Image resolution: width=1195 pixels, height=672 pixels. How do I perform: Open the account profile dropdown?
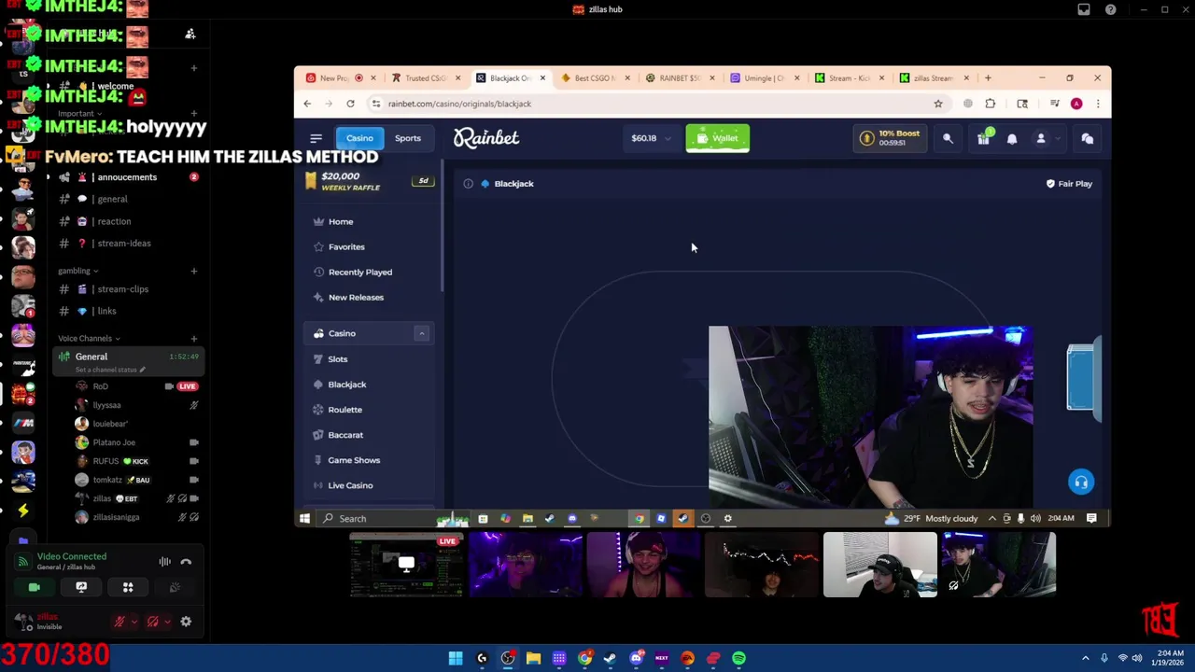pyautogui.click(x=1047, y=138)
